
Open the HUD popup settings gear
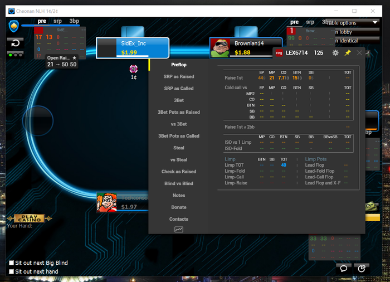point(335,53)
